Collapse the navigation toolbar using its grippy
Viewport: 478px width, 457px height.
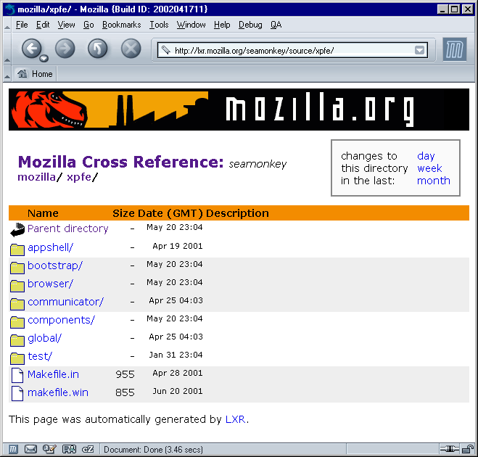pos(7,49)
